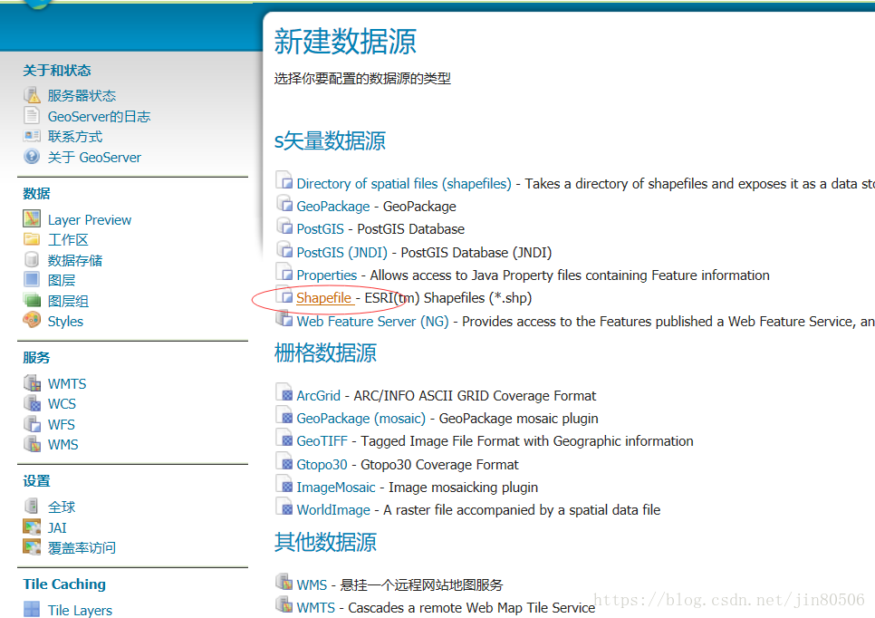The width and height of the screenshot is (875, 618).
Task: Choose the ArcGrid raster source
Action: 318,396
